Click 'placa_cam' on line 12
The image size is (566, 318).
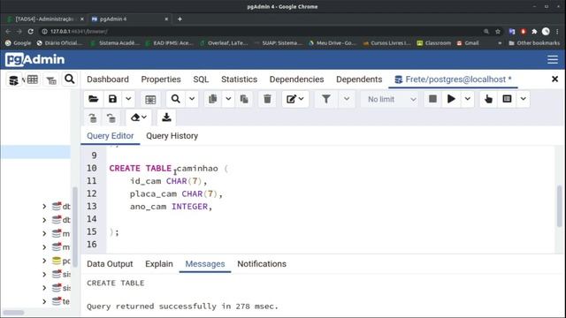pos(153,194)
